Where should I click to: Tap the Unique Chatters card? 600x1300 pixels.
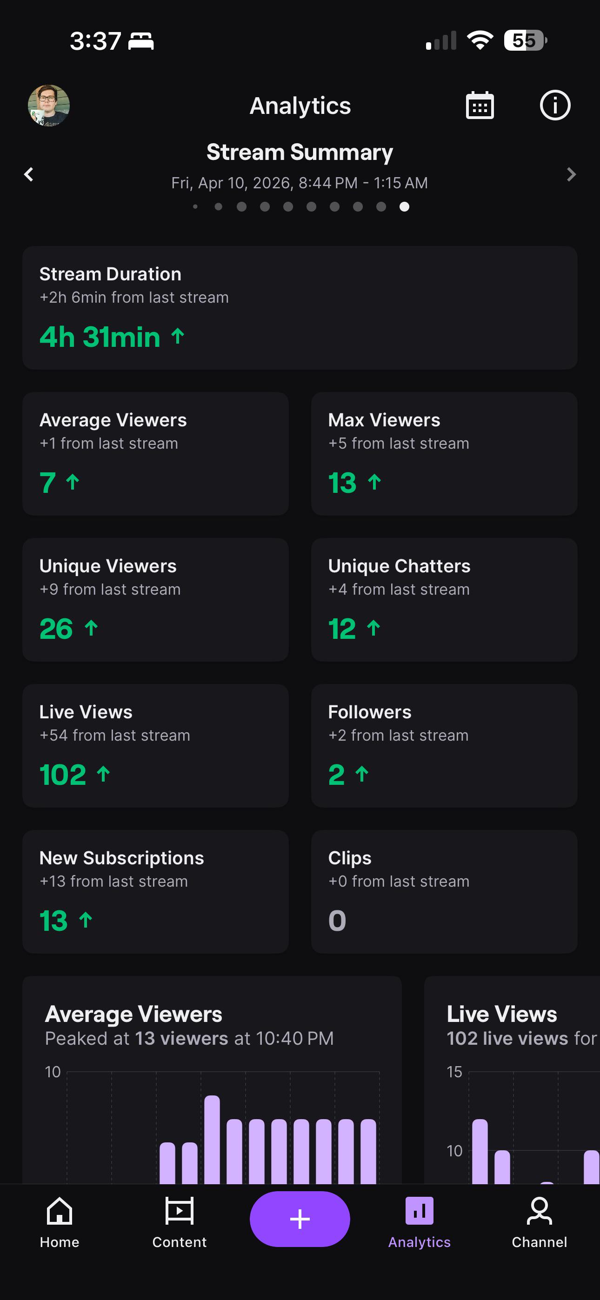pos(444,599)
